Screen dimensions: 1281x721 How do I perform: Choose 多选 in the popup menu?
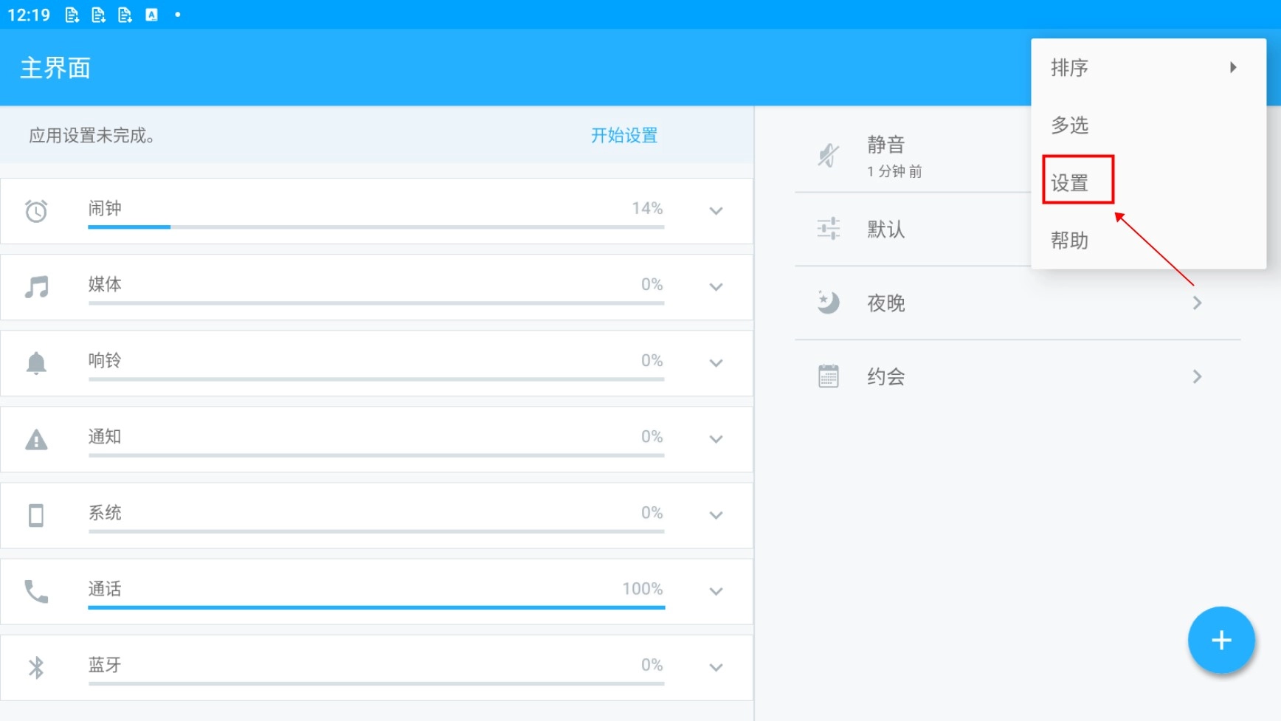1071,125
